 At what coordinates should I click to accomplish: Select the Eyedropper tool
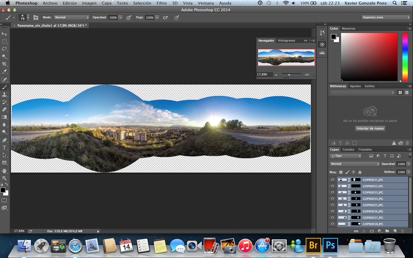(4, 71)
